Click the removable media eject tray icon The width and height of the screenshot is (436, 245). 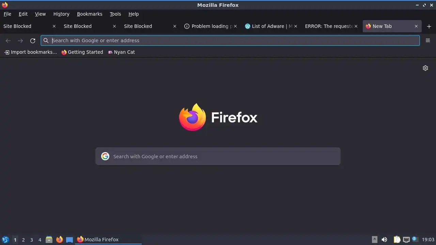pyautogui.click(x=374, y=240)
